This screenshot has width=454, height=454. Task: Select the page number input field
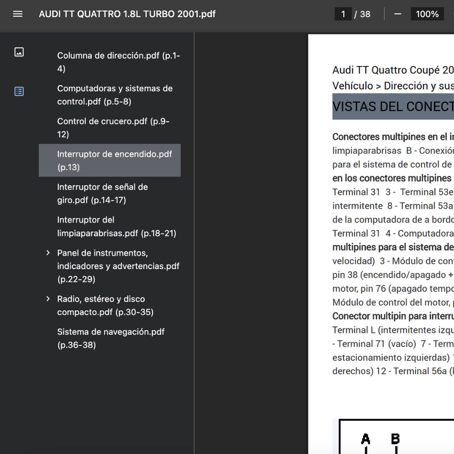click(x=343, y=14)
